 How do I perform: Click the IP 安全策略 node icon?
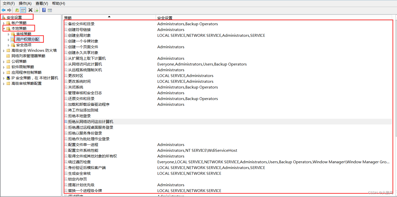pos(8,78)
